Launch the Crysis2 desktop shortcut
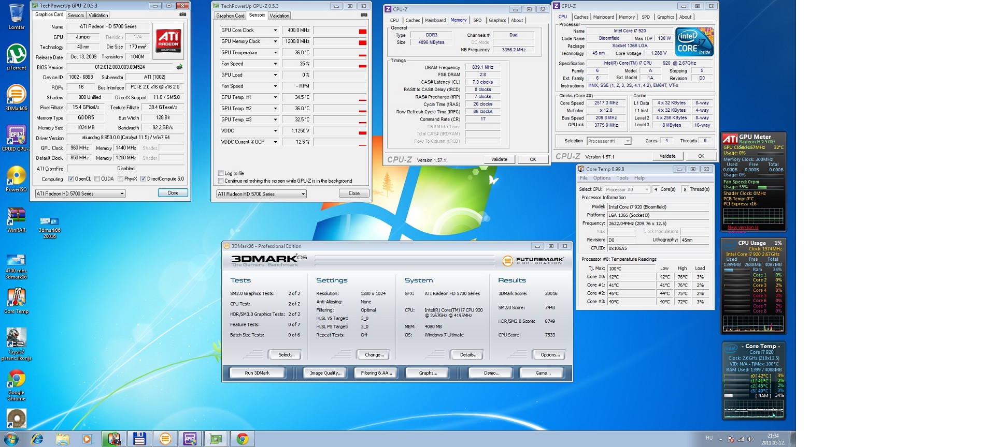 [17, 344]
